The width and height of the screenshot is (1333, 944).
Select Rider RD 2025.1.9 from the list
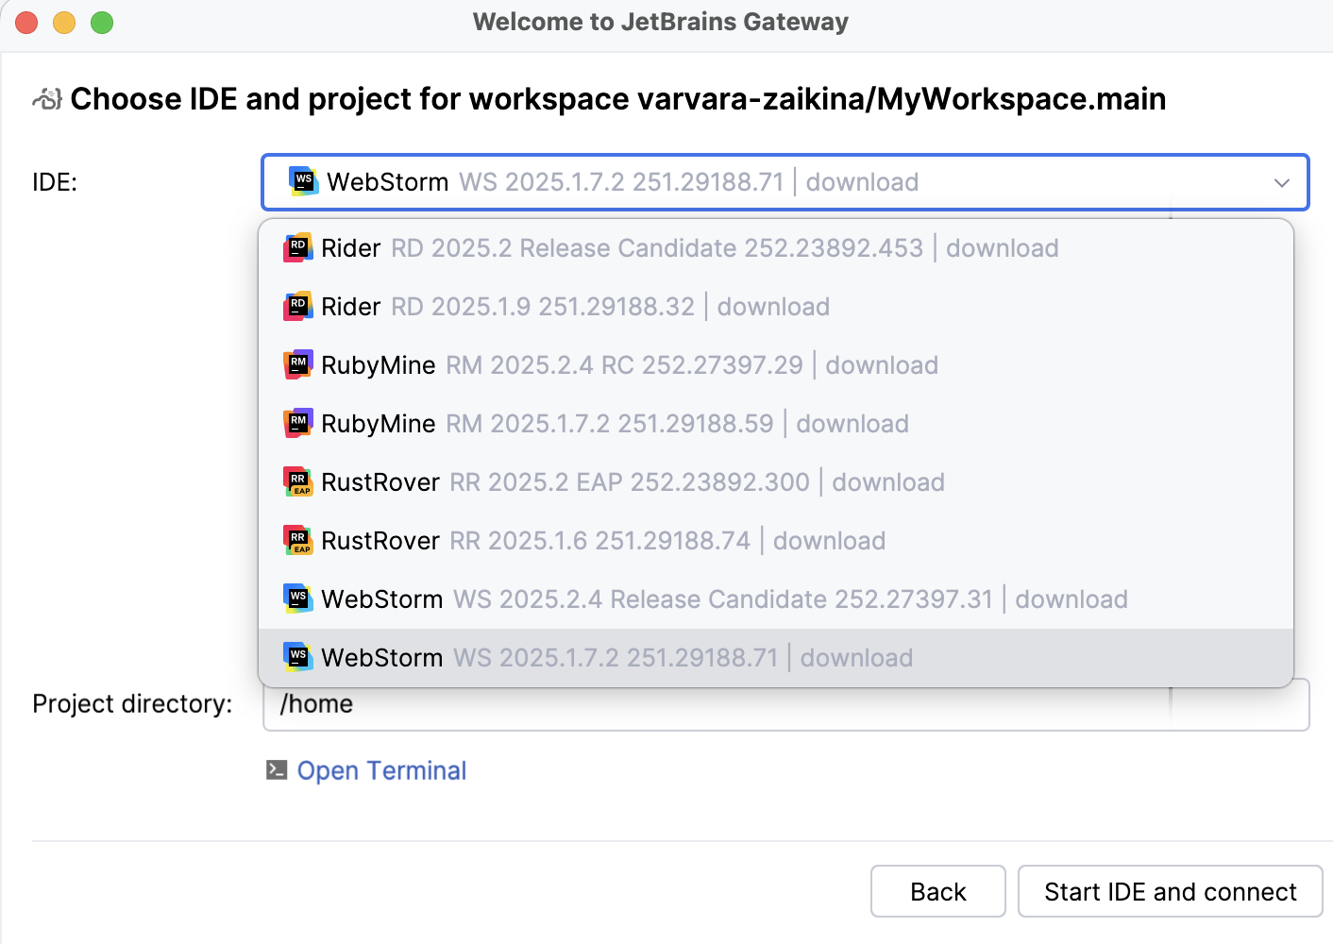[x=776, y=307]
